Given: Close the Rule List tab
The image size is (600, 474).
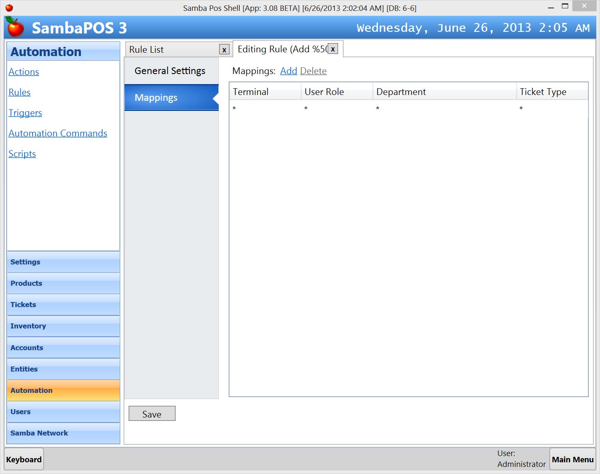Looking at the screenshot, I should pyautogui.click(x=224, y=50).
